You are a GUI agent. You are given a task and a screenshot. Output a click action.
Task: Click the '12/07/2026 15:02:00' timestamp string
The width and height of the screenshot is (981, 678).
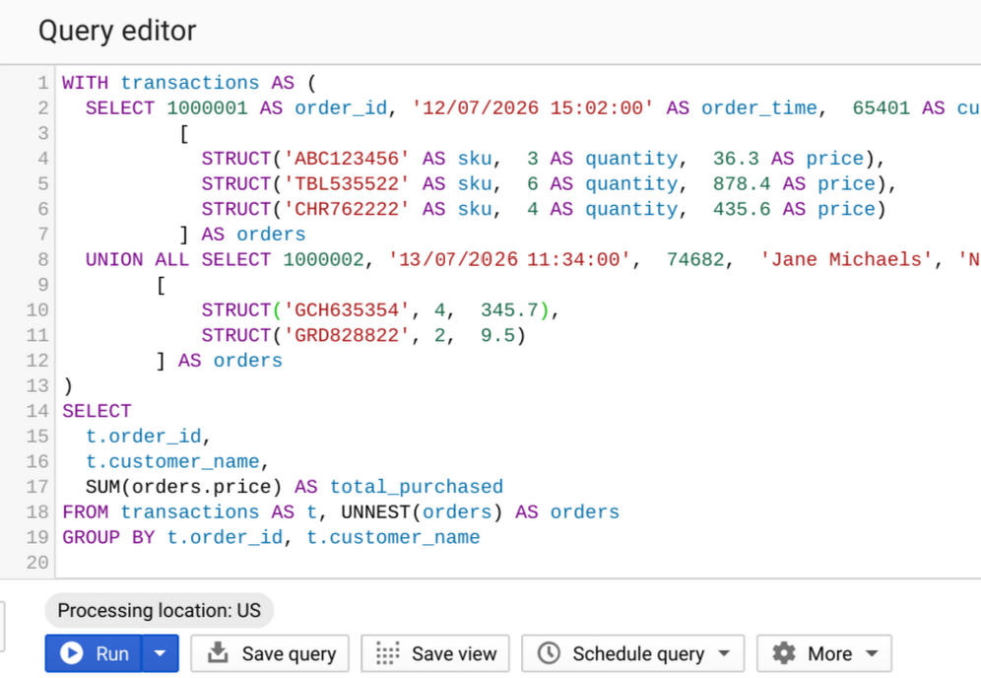point(532,107)
